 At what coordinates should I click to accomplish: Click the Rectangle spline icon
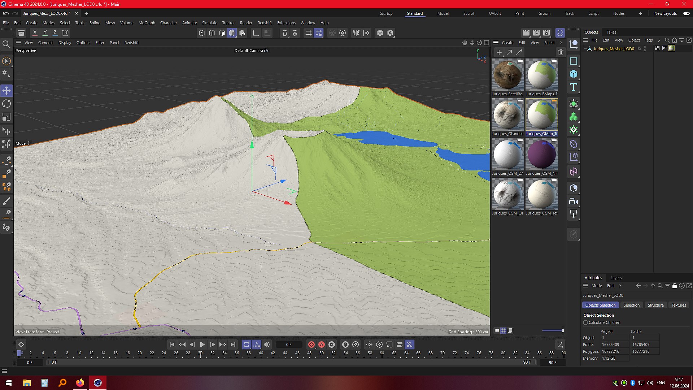[x=574, y=61]
